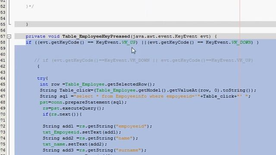Click the VK_UP constant
Screen dimensions: 276x155
(129, 42)
